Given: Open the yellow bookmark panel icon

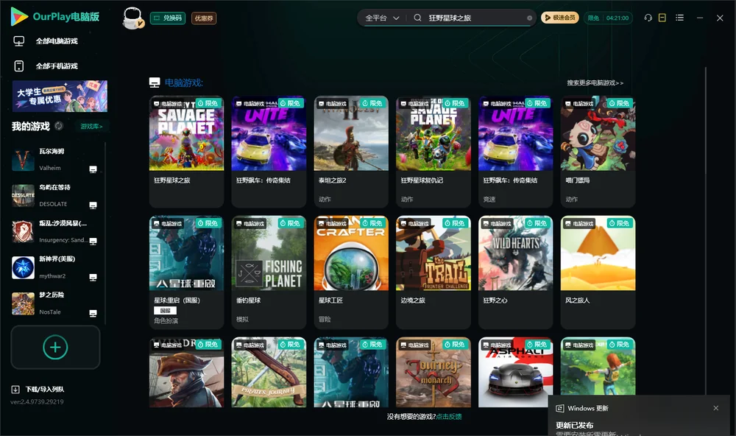Looking at the screenshot, I should [662, 18].
